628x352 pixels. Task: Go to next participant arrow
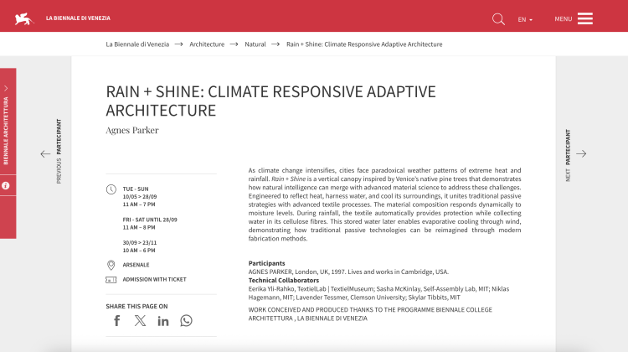(x=581, y=154)
